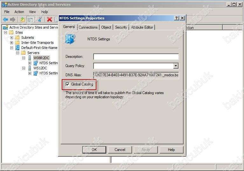Click the Default-First-Site-Name site icon

coord(17,48)
